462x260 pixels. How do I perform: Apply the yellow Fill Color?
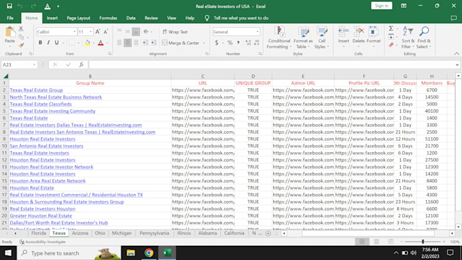87,43
